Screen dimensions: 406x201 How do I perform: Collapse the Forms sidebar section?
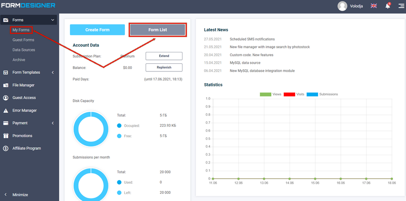coord(52,20)
